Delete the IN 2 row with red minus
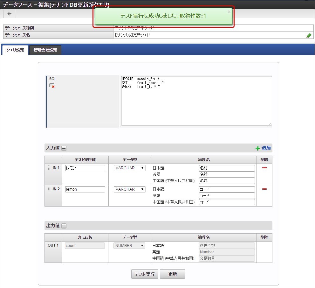 264,189
